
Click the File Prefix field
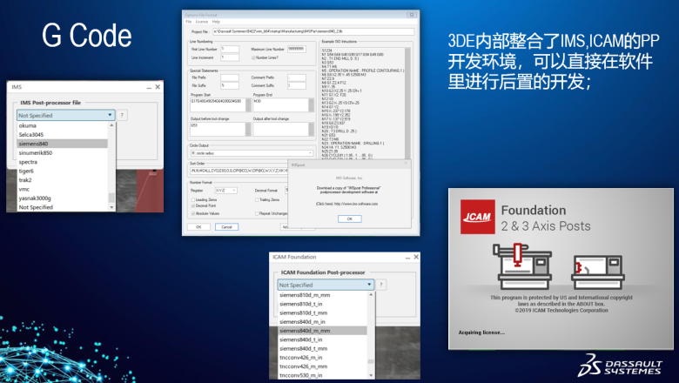[x=230, y=77]
